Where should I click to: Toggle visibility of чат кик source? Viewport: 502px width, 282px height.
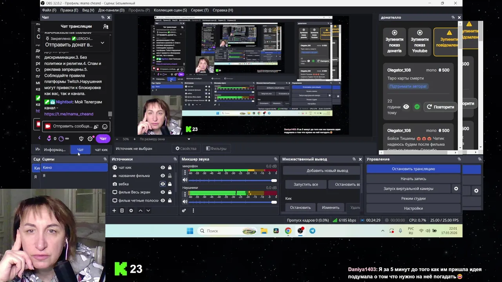163,168
